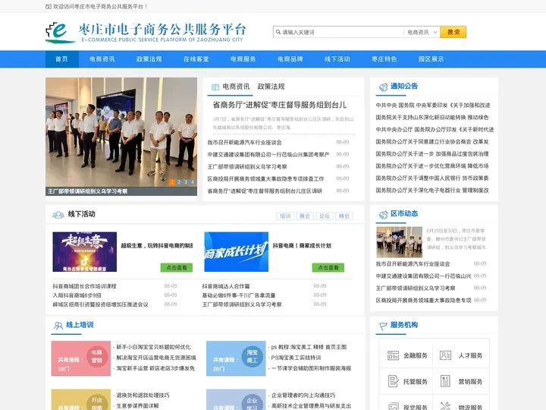The height and width of the screenshot is (410, 546).
Task: Select 电商服务 in navigation bar
Action: 243,59
